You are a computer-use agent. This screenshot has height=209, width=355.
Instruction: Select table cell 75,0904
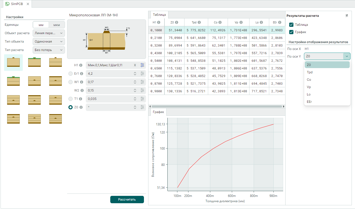point(174,38)
